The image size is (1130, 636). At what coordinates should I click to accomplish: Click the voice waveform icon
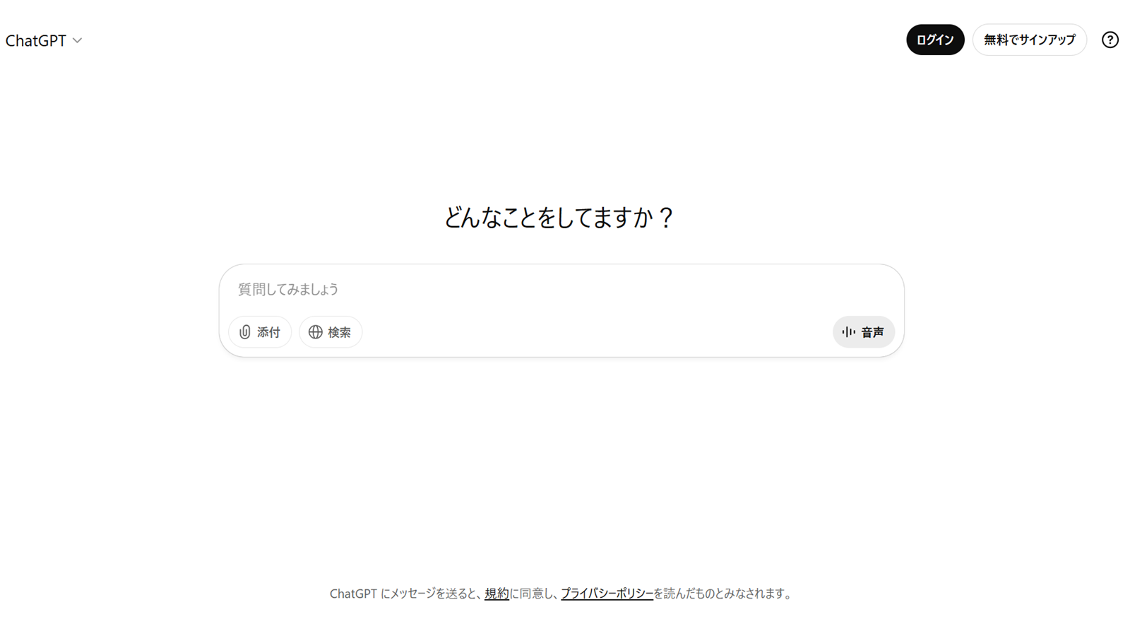click(x=848, y=332)
